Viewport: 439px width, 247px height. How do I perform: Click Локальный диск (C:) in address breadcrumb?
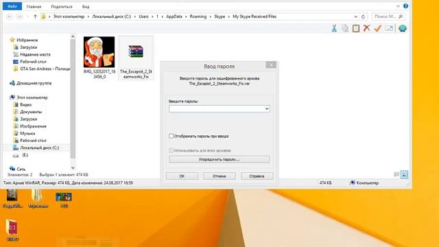click(x=111, y=16)
